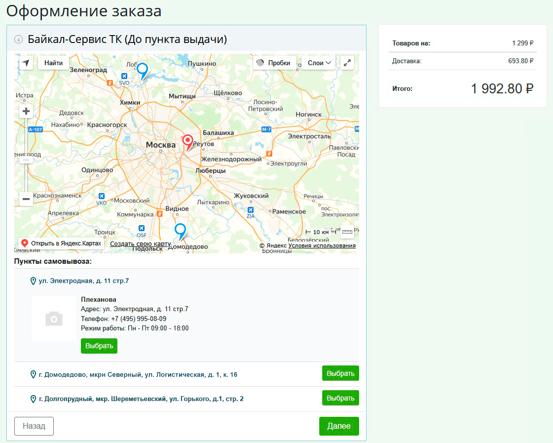The image size is (553, 443).
Task: Click the geolocation arrow icon on map
Action: tap(26, 63)
